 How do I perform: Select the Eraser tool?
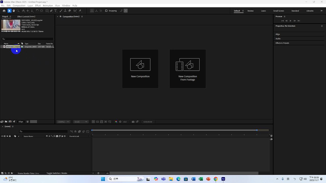[x=69, y=11]
